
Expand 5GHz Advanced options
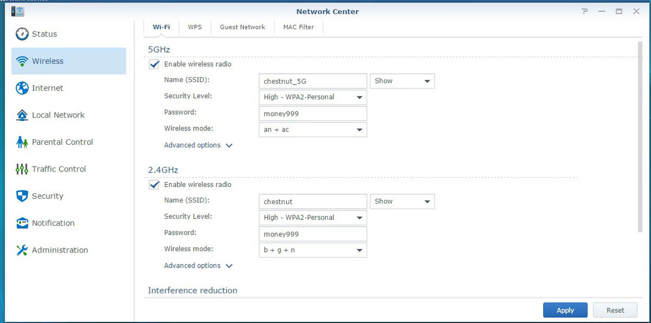tap(199, 145)
